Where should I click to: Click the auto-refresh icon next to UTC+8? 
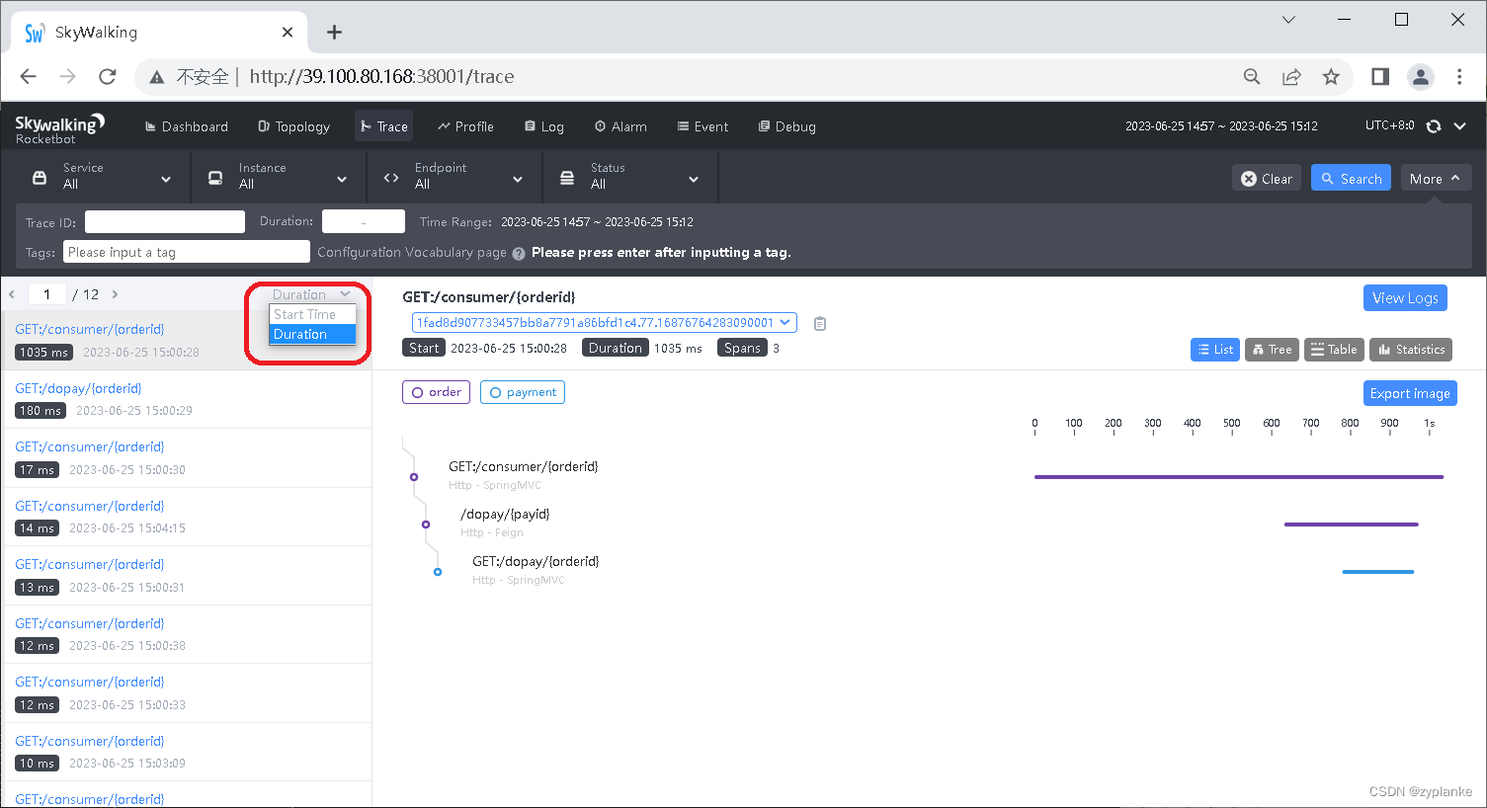coord(1434,126)
